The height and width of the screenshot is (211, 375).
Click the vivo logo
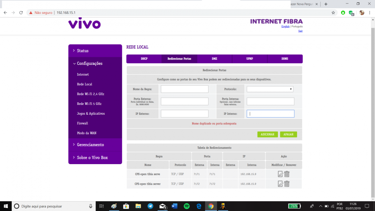[x=84, y=23]
